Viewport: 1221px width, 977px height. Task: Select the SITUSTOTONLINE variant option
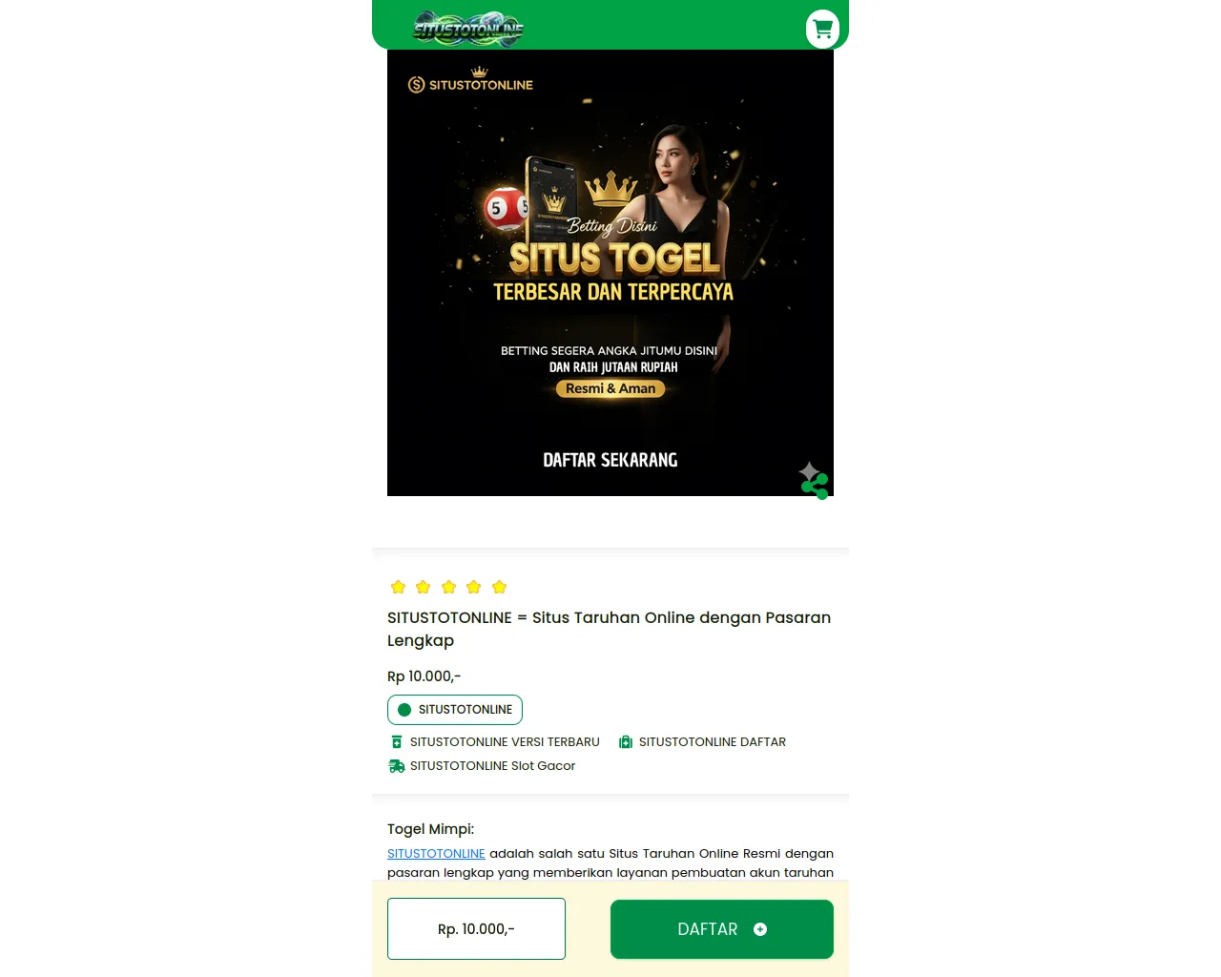455,710
